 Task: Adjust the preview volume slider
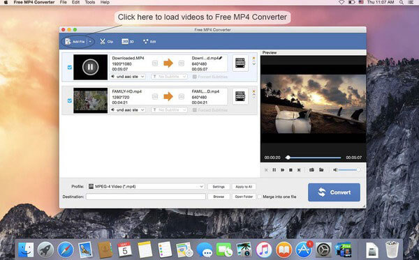[x=349, y=170]
